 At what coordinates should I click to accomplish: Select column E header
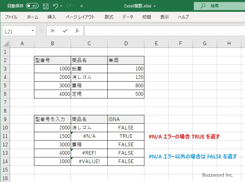(x=156, y=43)
